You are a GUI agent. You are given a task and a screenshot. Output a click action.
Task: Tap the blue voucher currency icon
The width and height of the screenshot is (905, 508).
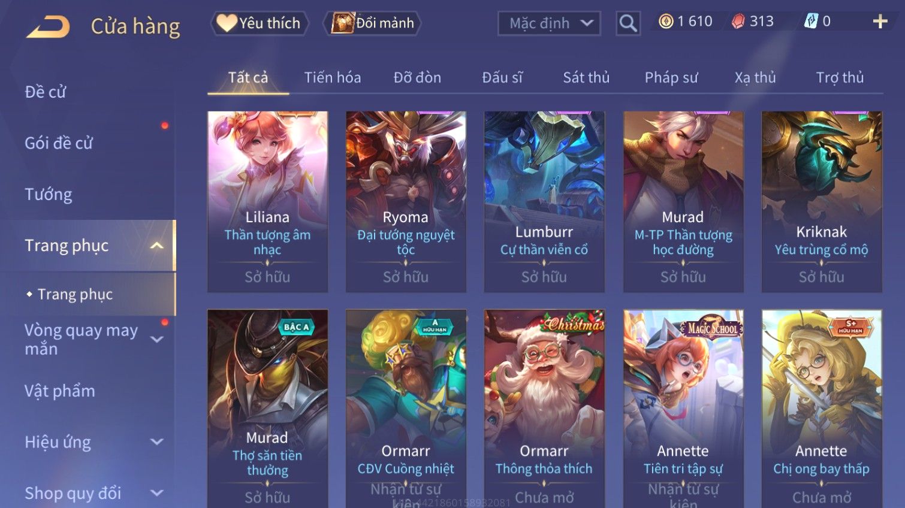coord(810,22)
